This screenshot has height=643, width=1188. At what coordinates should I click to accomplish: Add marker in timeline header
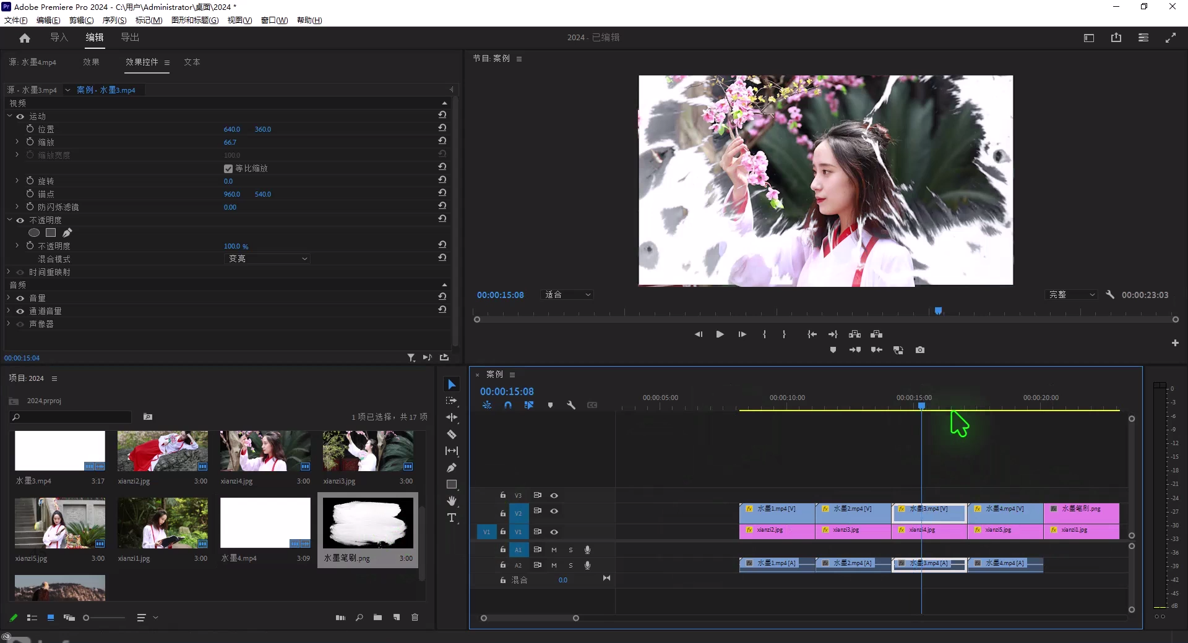(x=550, y=406)
